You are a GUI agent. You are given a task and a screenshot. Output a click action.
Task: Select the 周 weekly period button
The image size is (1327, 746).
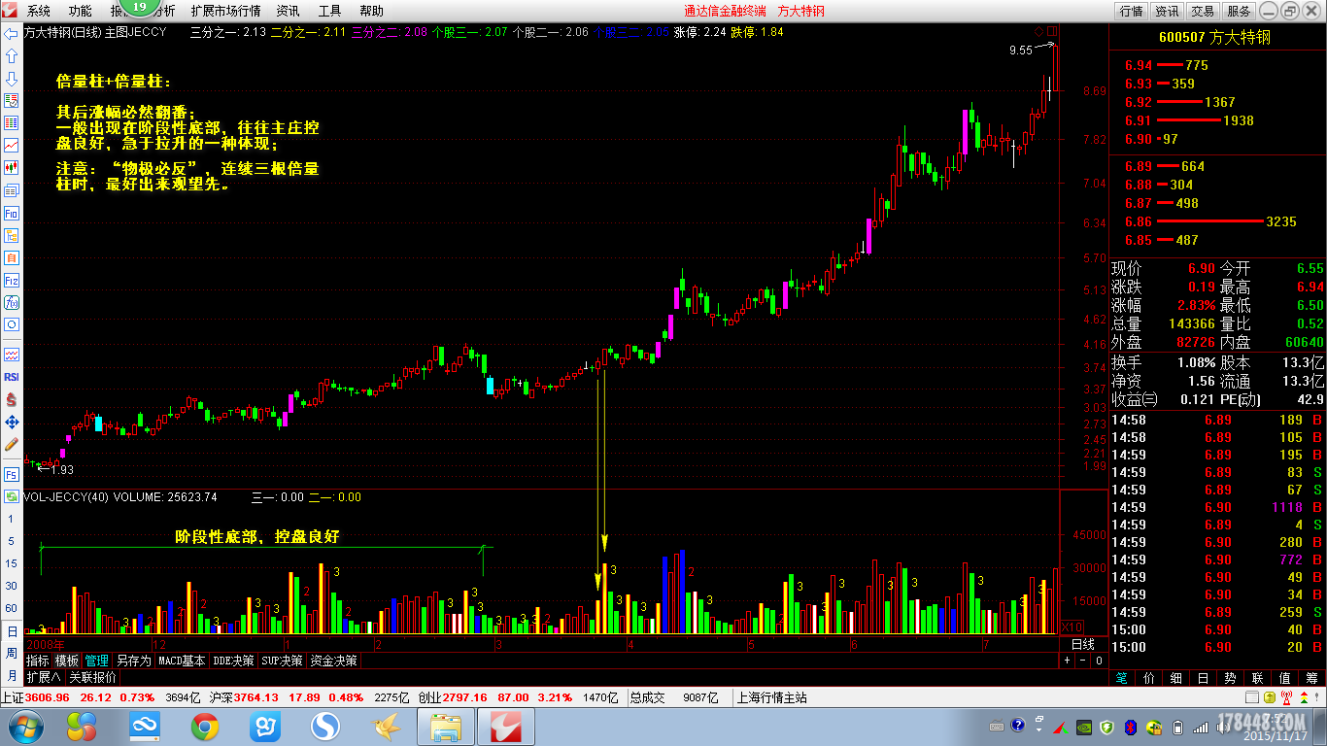(x=12, y=653)
